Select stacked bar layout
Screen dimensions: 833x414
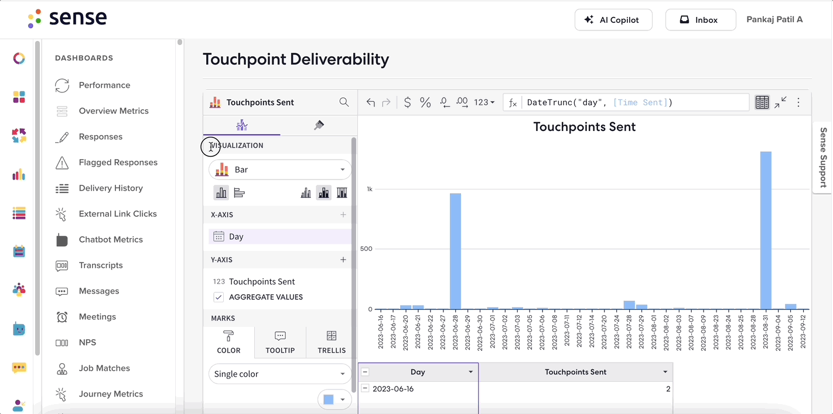coord(323,192)
